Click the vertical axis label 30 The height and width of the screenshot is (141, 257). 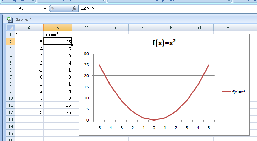pyautogui.click(x=86, y=54)
